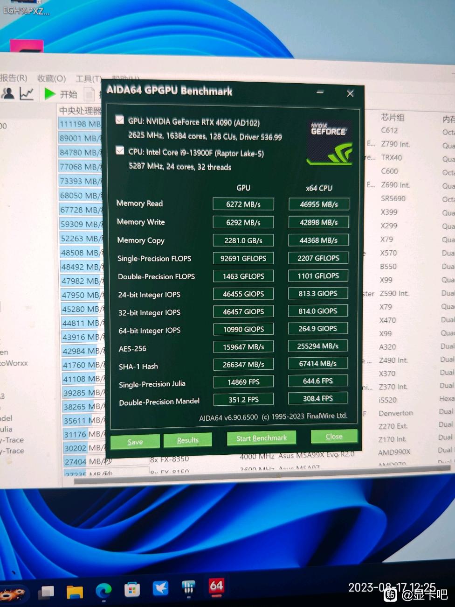Open Task View from the taskbar

(x=46, y=593)
